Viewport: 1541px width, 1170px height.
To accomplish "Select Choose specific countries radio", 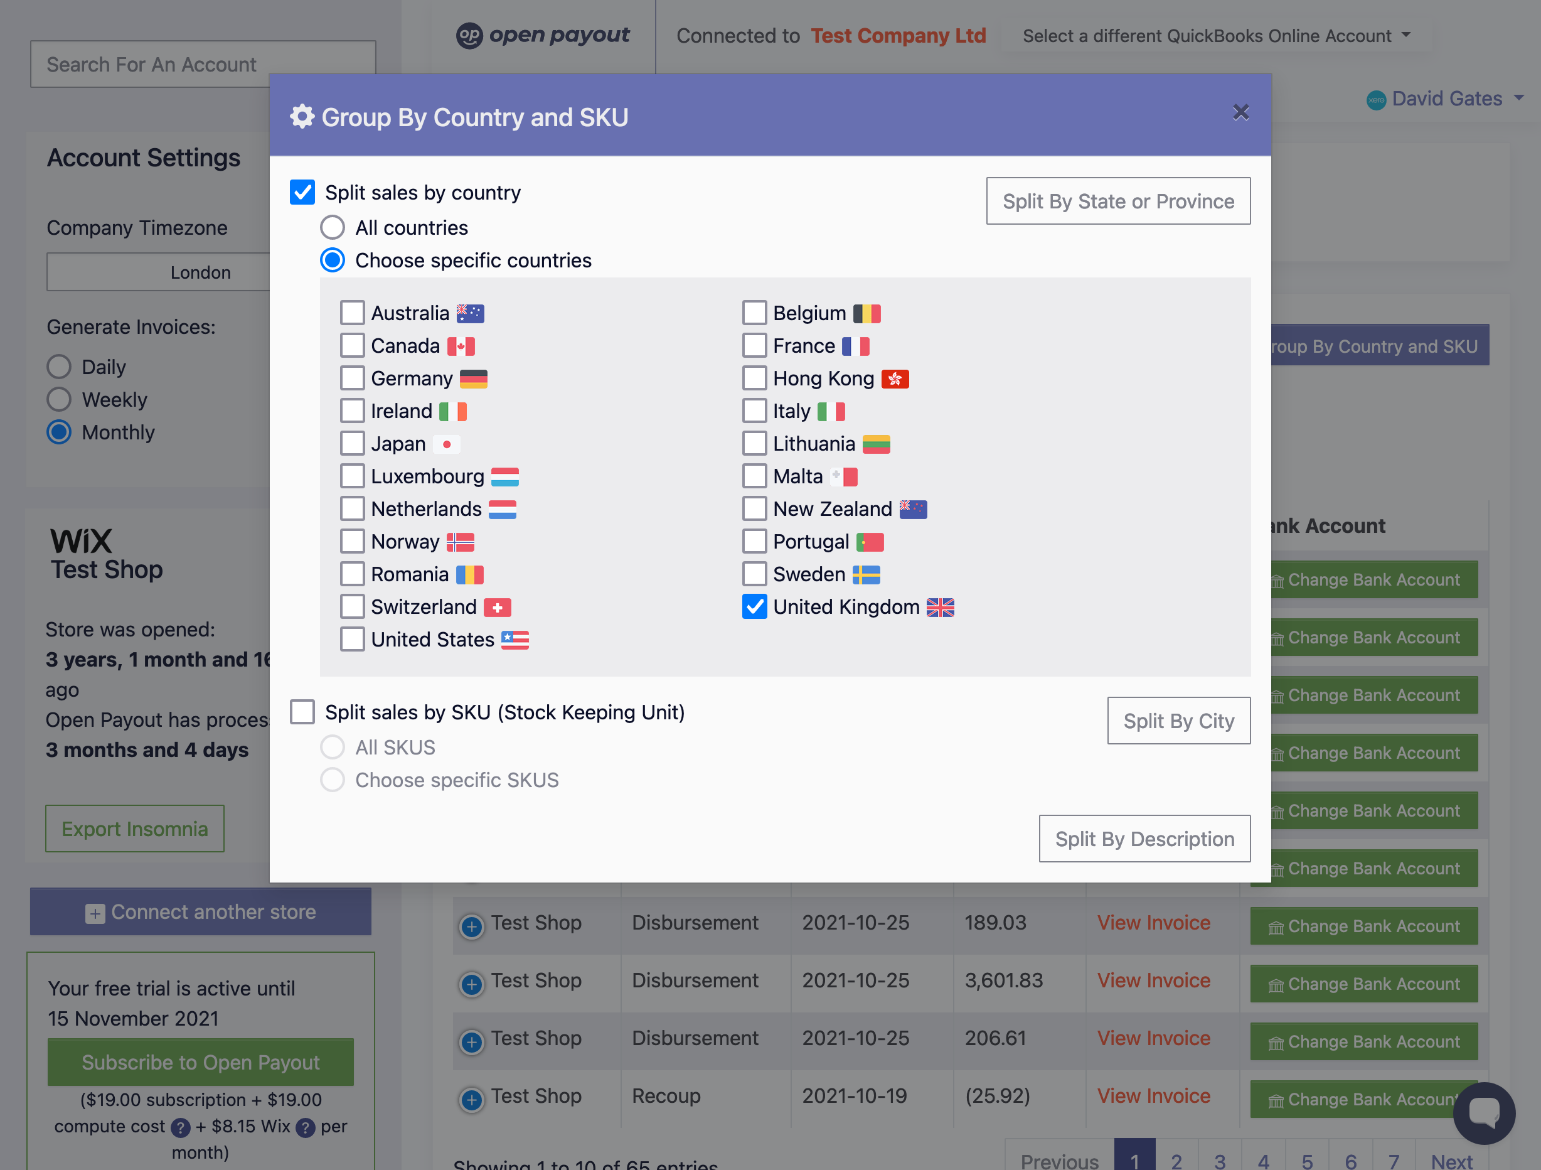I will pyautogui.click(x=333, y=260).
